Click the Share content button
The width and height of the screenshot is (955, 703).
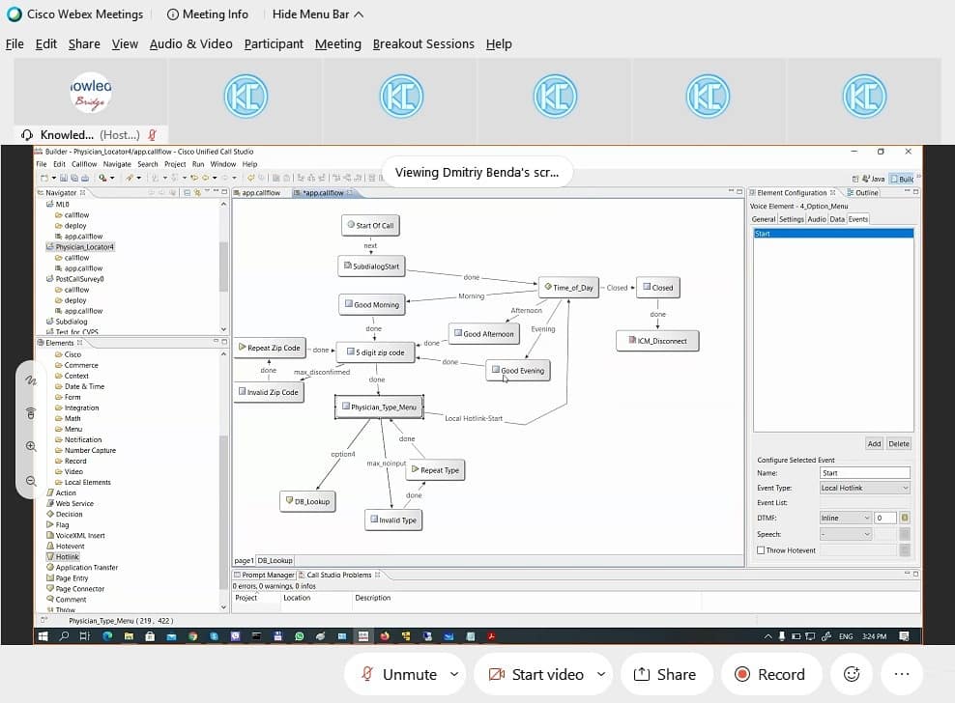(x=666, y=674)
